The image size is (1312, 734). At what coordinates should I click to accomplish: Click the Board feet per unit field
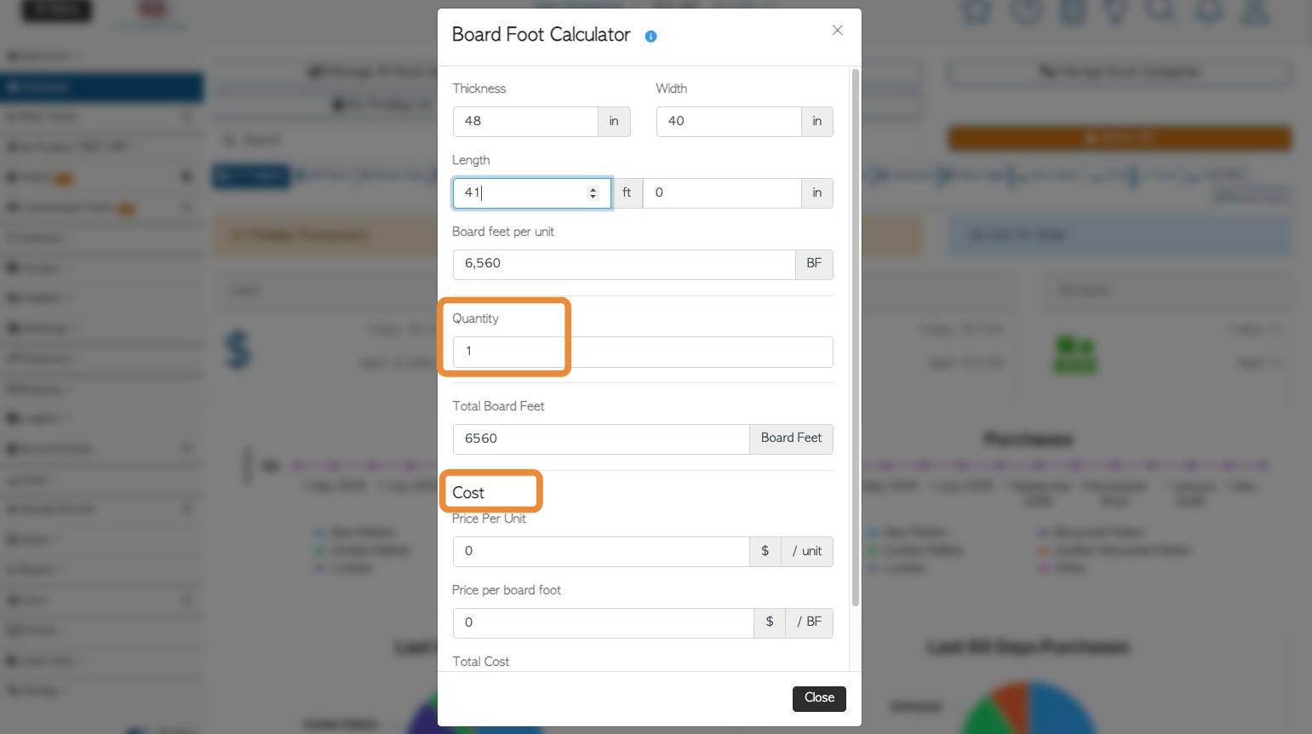click(x=623, y=264)
